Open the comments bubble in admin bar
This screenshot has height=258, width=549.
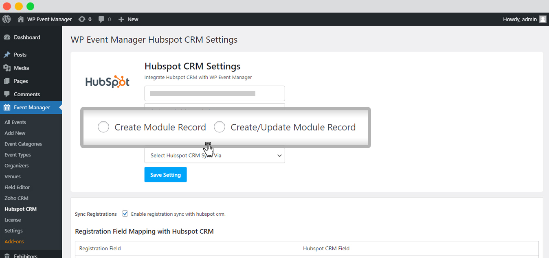102,19
